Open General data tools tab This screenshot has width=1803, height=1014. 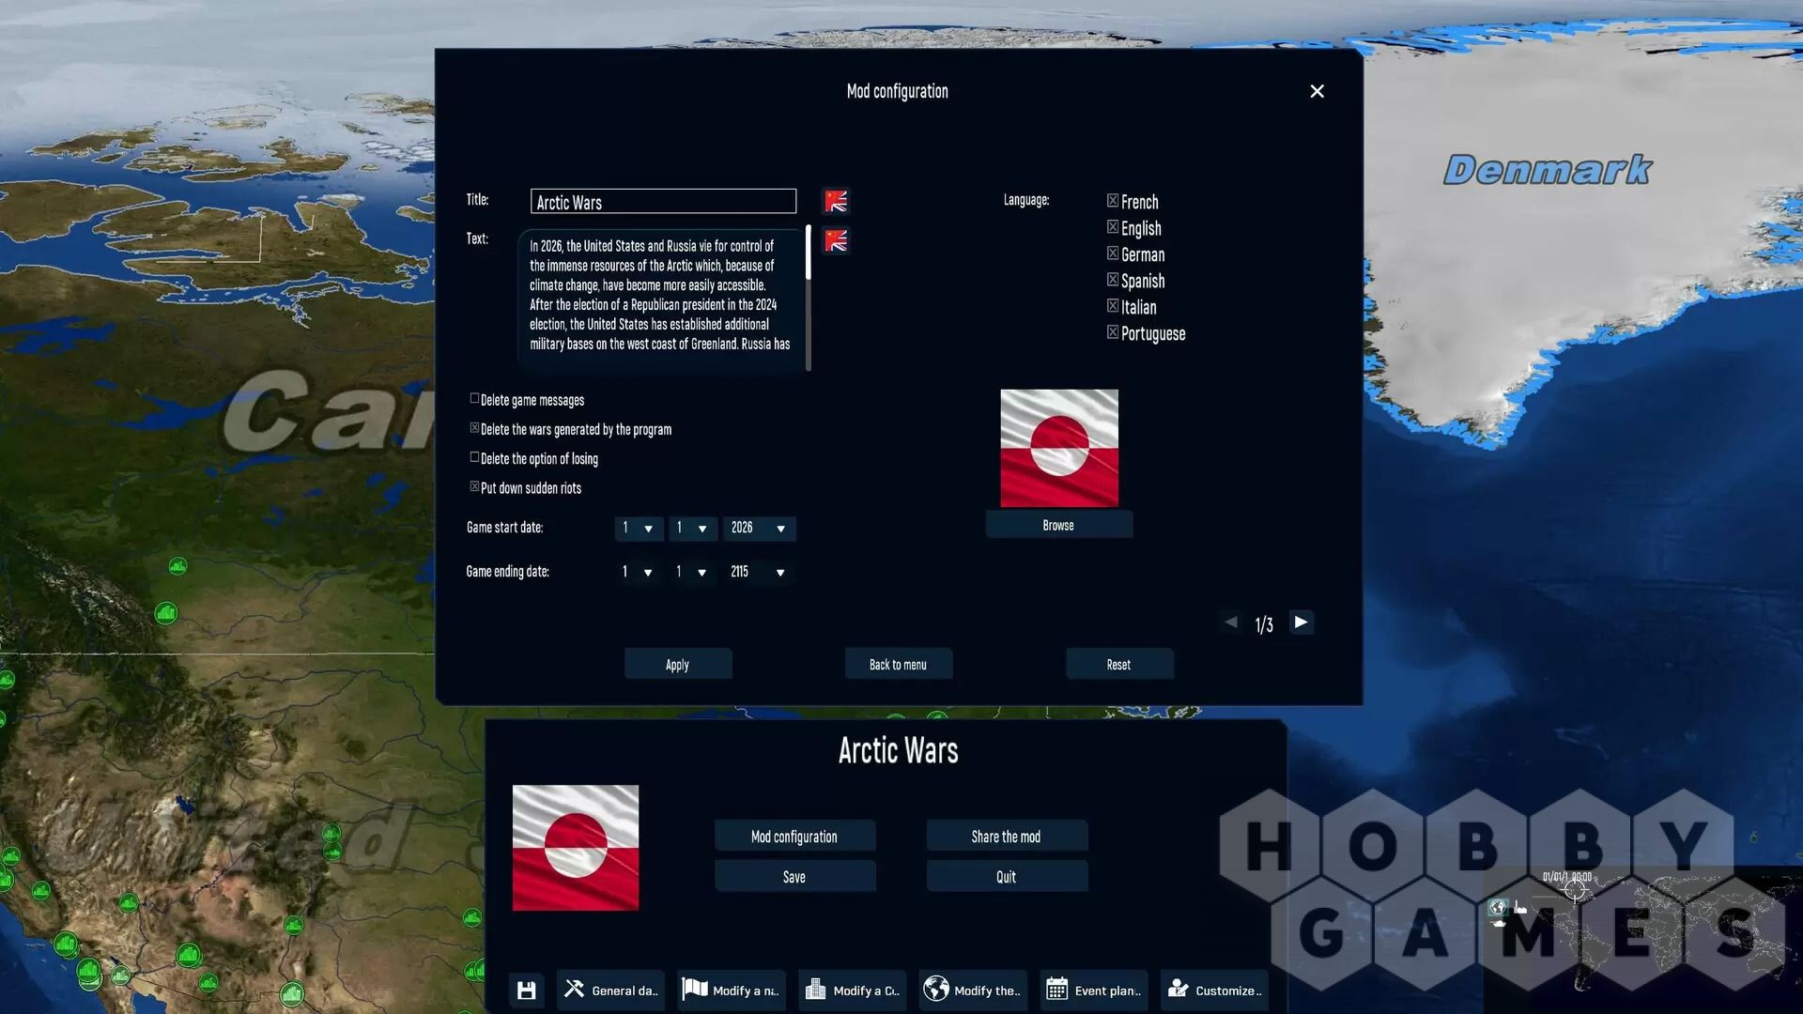coord(610,990)
